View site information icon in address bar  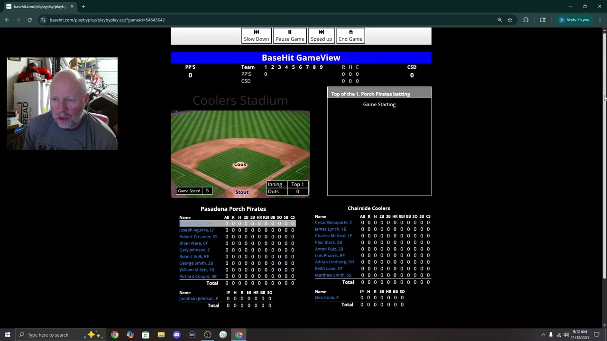pos(43,20)
